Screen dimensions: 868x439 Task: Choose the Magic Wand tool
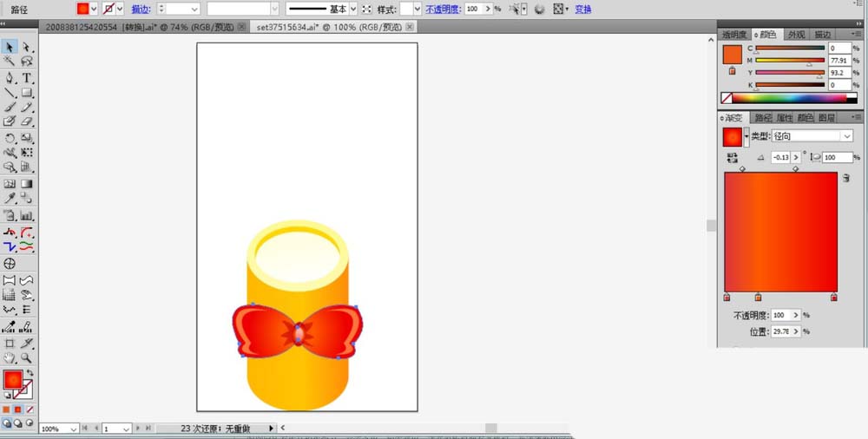10,61
